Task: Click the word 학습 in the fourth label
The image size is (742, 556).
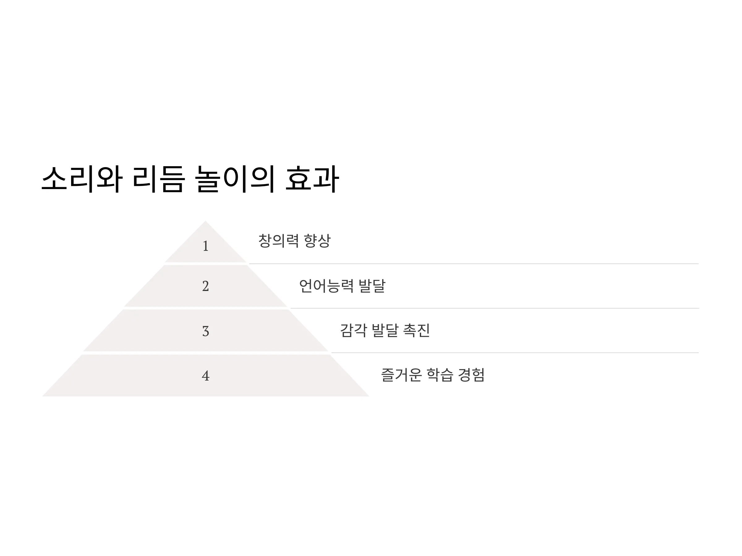Action: (440, 375)
